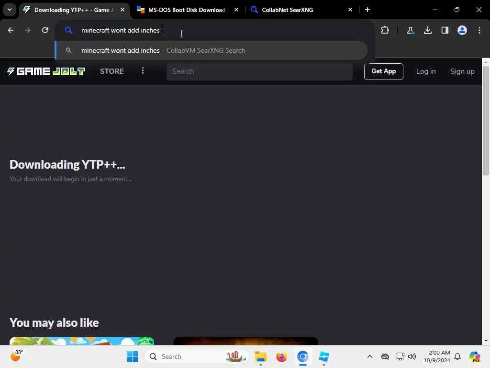
Task: Focus the Game Jolt Search field
Action: 259,71
